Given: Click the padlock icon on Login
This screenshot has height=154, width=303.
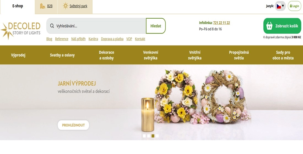Looking at the screenshot, I should coord(291,6).
